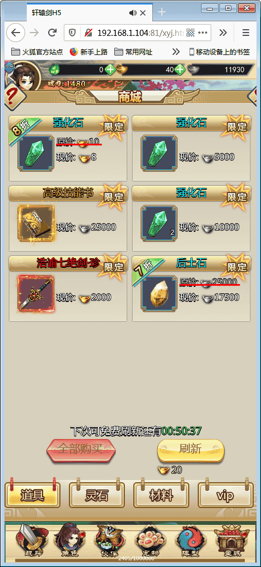Expand the bookmarks bar overflow chevron
The image size is (261, 567).
coord(176,52)
